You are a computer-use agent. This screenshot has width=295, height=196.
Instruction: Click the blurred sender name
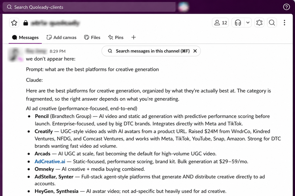(x=36, y=51)
